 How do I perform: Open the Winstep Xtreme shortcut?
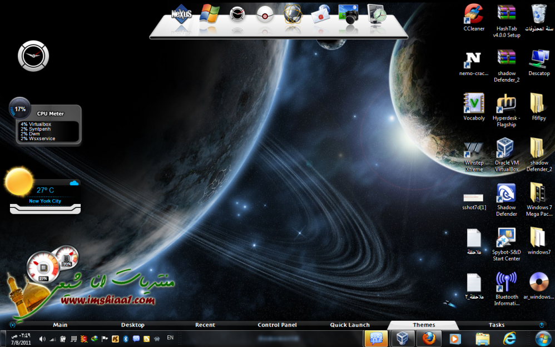474,156
